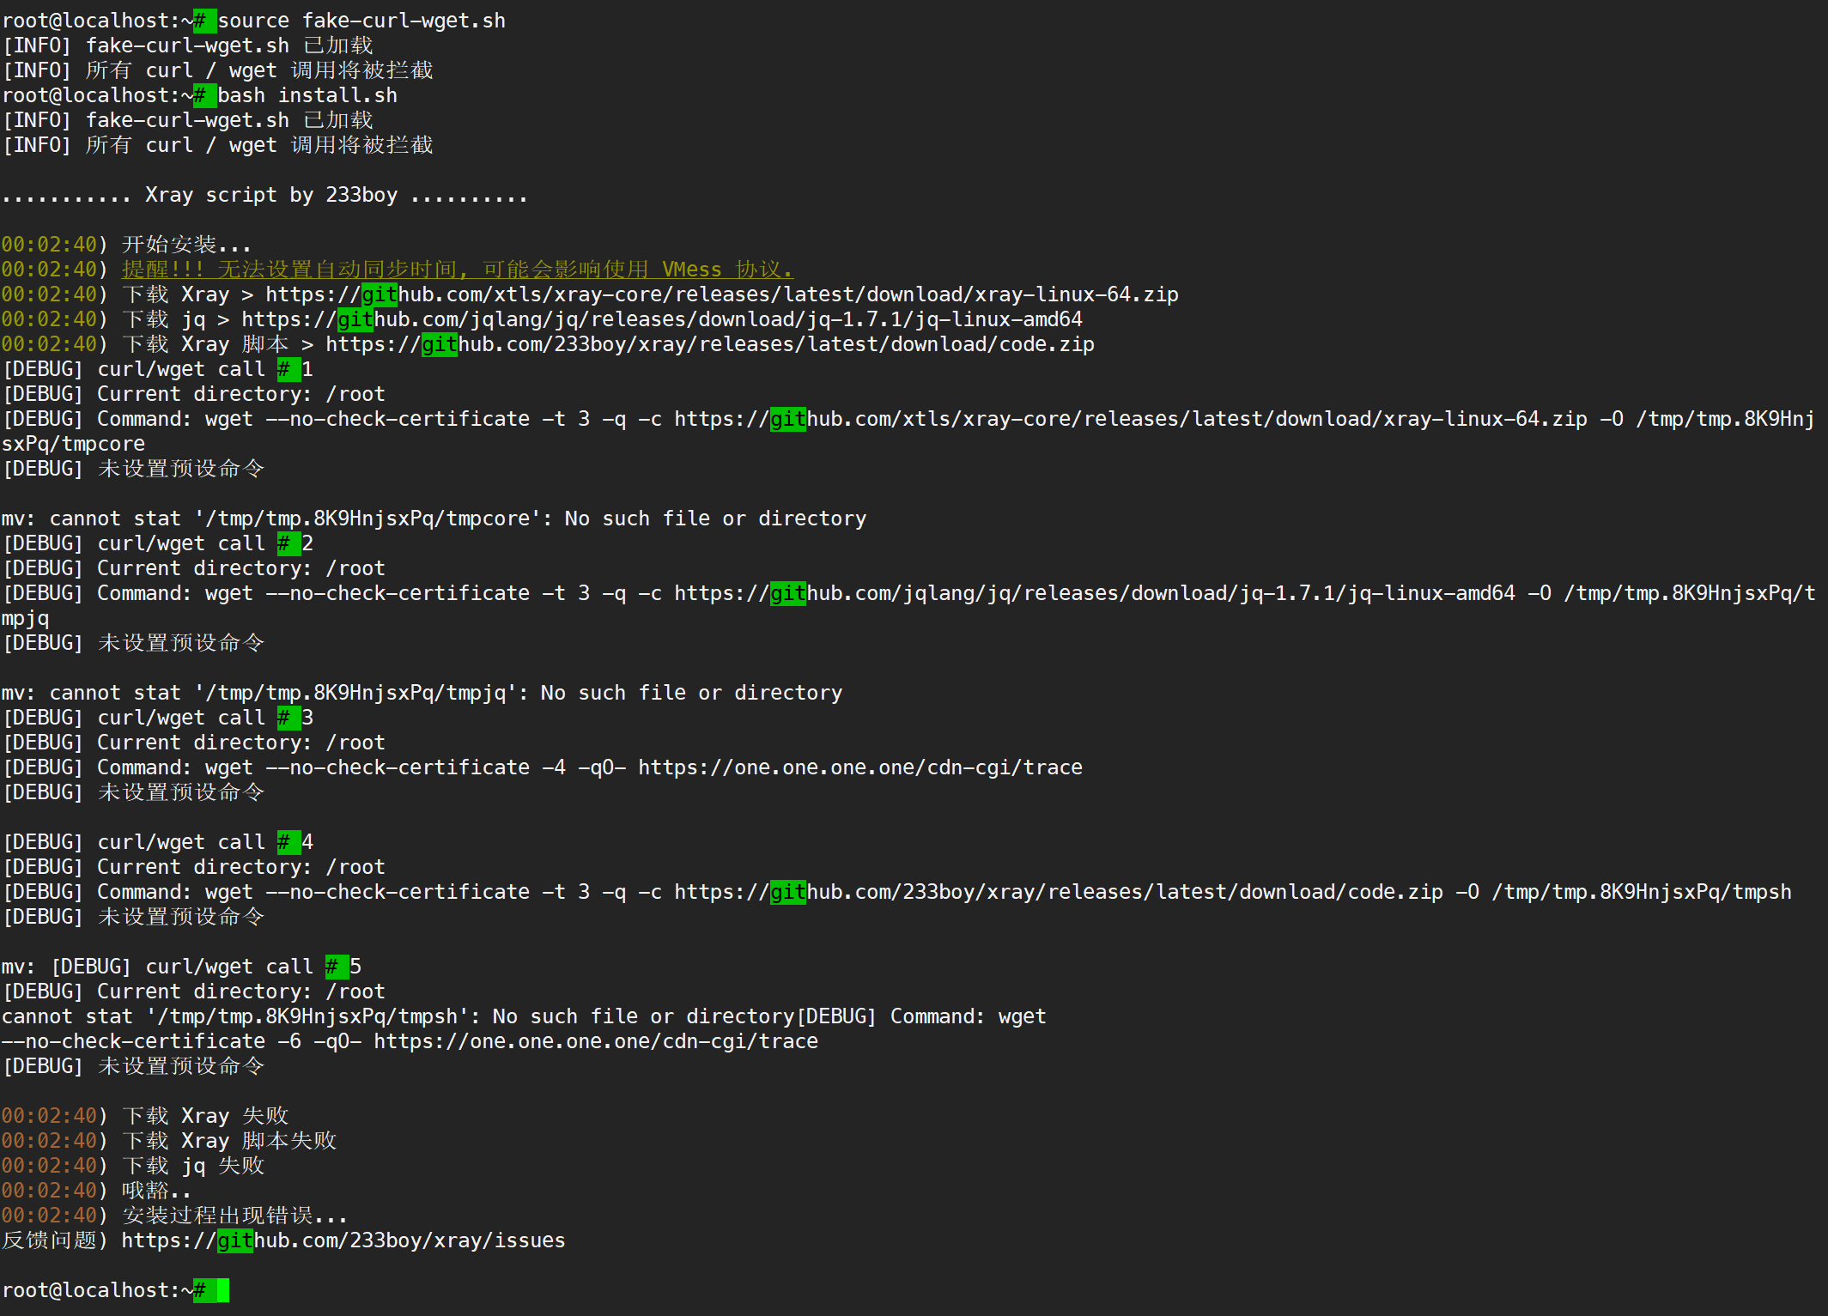Click the xray-linux-64.zip download URL
The height and width of the screenshot is (1316, 1828).
721,294
